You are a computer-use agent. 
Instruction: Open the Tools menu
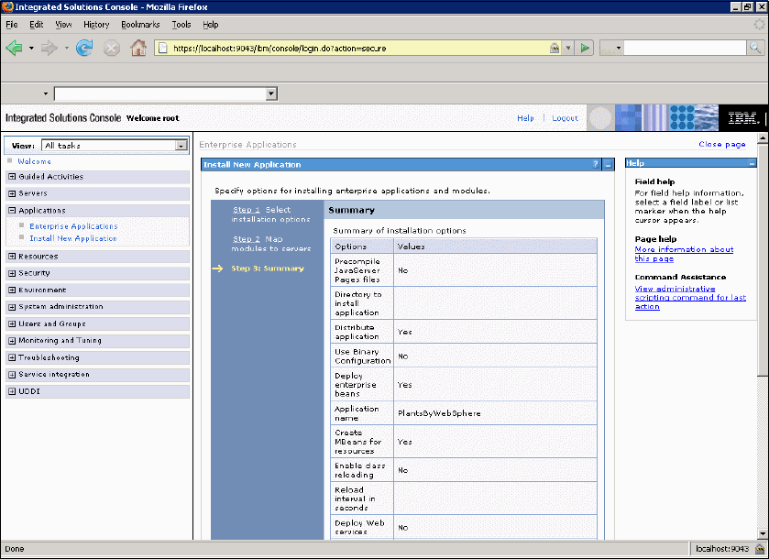click(181, 25)
